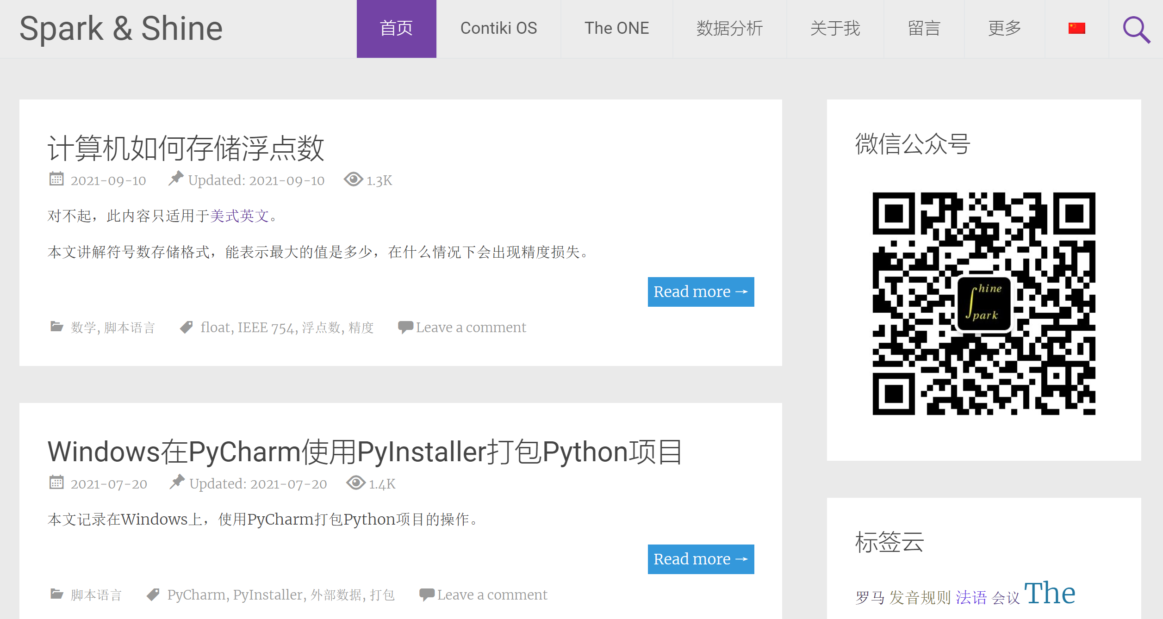Screen dimensions: 1163x619
Task: Click the pin icon before Updated: 2021-09-10
Action: (x=175, y=179)
